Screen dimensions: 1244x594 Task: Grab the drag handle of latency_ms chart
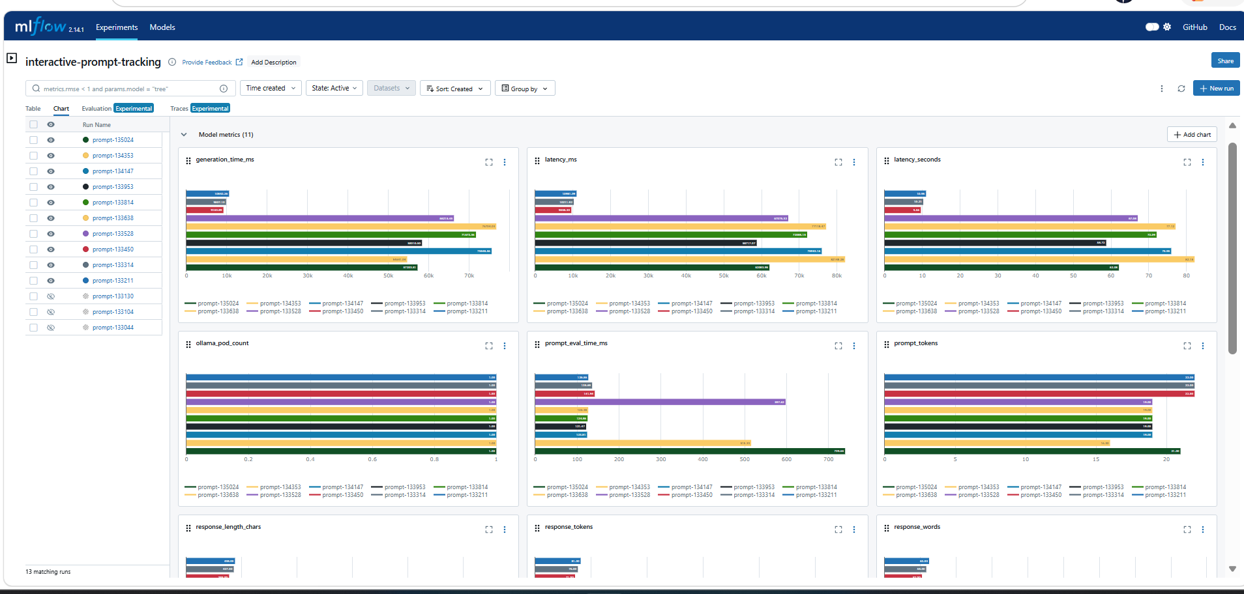pyautogui.click(x=537, y=160)
